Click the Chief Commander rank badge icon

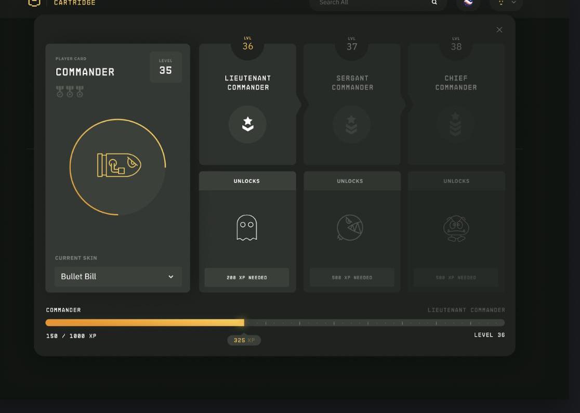coord(455,124)
